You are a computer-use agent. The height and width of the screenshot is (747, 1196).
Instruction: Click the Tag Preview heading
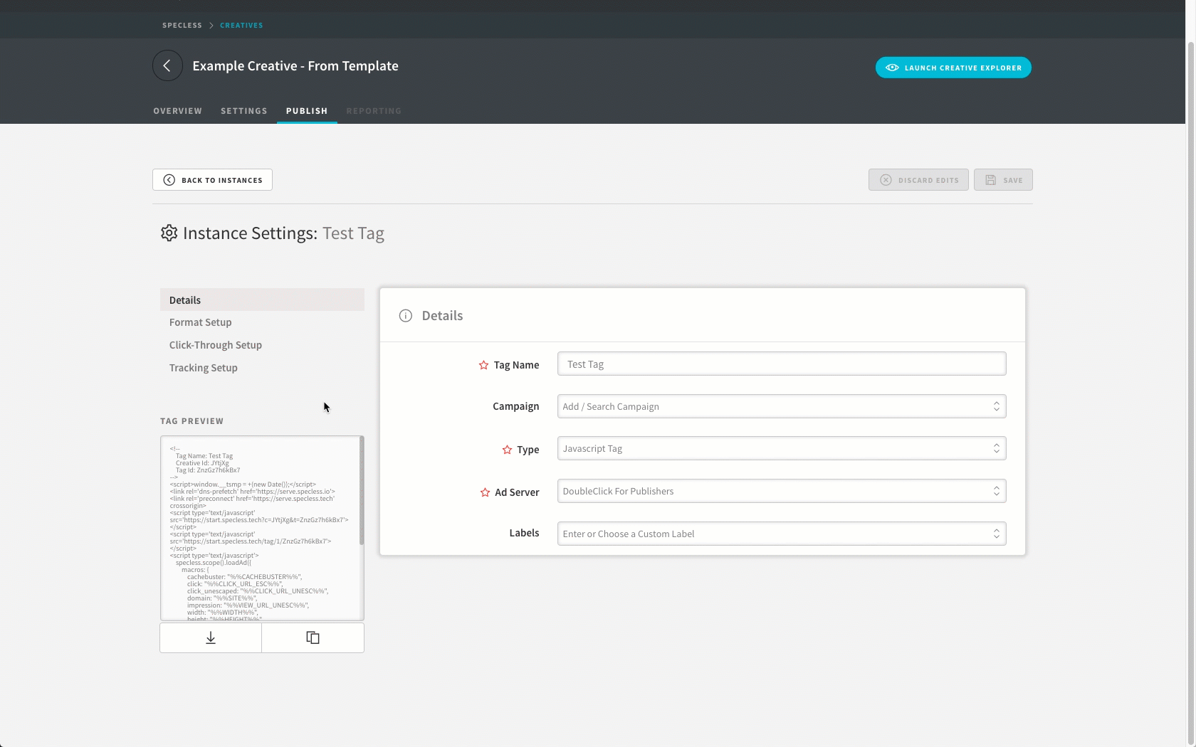pyautogui.click(x=192, y=421)
